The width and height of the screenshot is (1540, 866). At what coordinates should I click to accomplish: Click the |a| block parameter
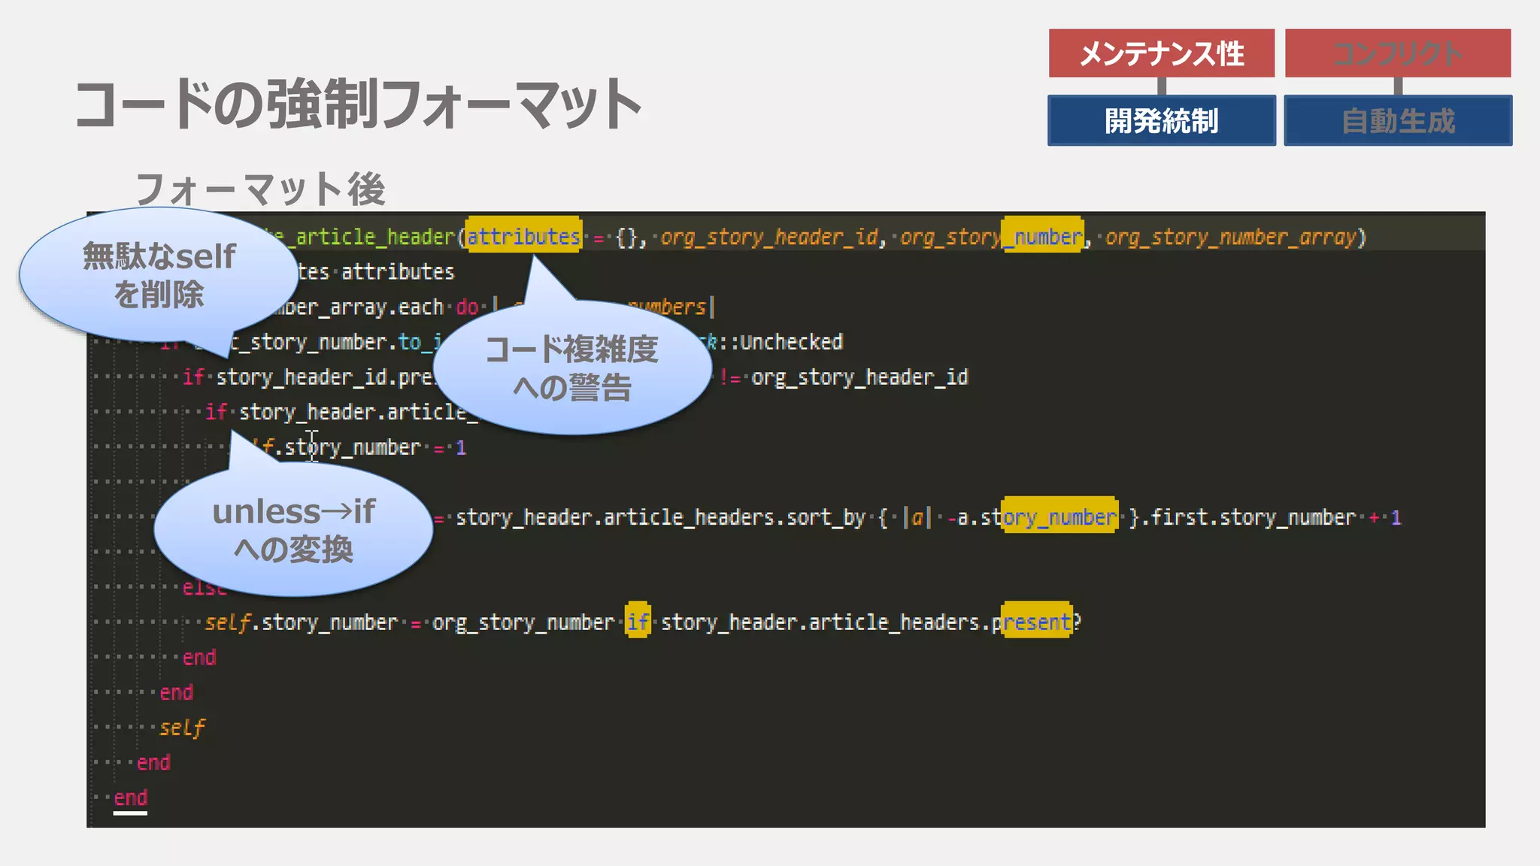917,518
